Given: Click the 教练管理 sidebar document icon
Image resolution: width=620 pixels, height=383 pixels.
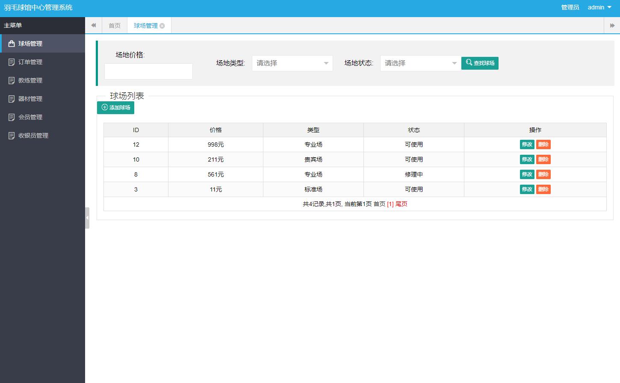Looking at the screenshot, I should (12, 80).
